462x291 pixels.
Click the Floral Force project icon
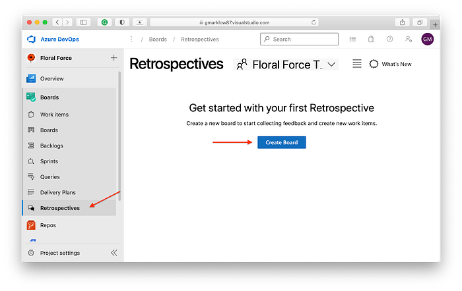(31, 58)
